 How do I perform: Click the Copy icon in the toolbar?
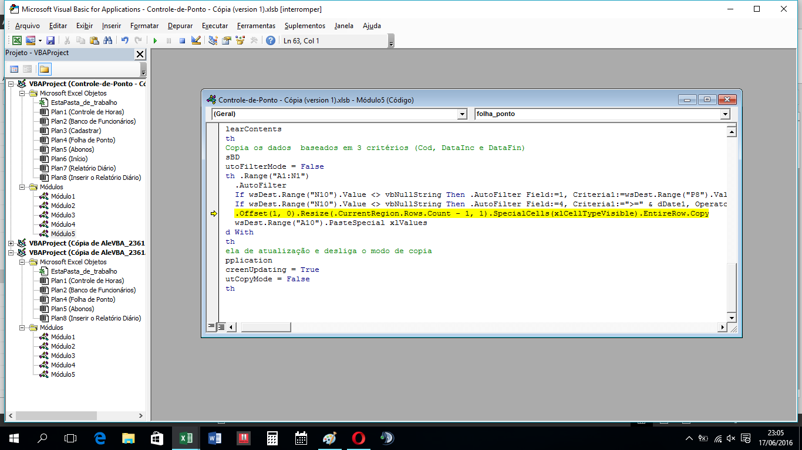80,40
